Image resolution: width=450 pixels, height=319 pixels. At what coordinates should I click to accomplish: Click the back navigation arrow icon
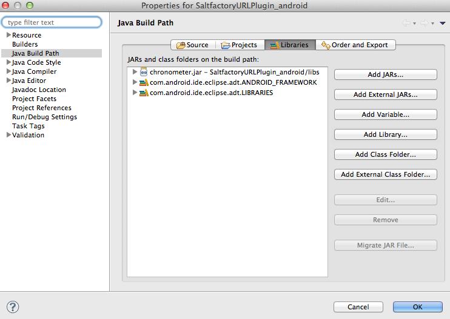tap(406, 23)
